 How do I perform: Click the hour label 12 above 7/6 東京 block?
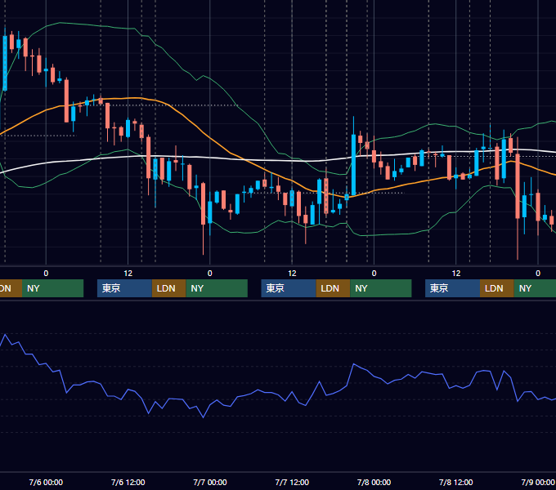pos(128,274)
